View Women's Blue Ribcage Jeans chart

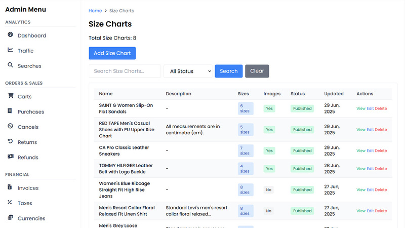pos(361,189)
